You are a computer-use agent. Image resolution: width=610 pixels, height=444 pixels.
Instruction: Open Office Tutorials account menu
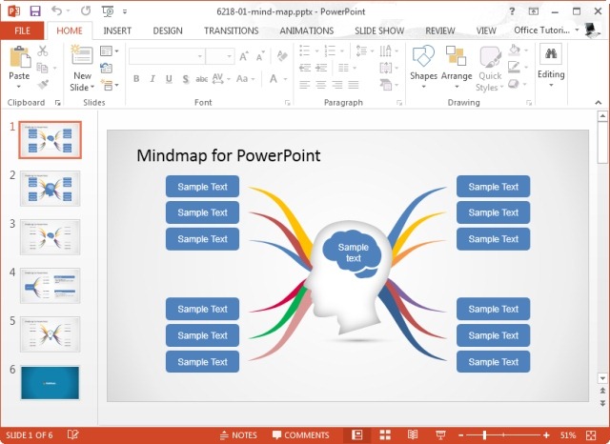[x=546, y=30]
